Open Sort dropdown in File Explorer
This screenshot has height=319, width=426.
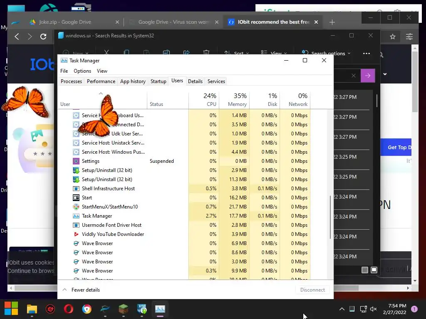point(236,53)
